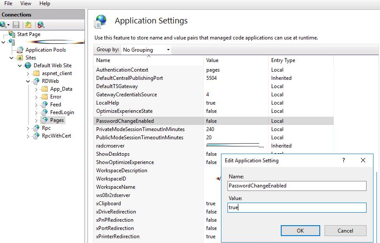
Task: Expand the aspnet_client folder node
Action: (x=28, y=73)
